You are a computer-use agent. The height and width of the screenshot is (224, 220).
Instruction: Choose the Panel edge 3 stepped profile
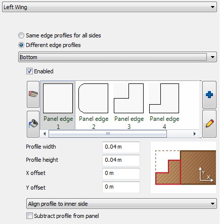[129, 105]
